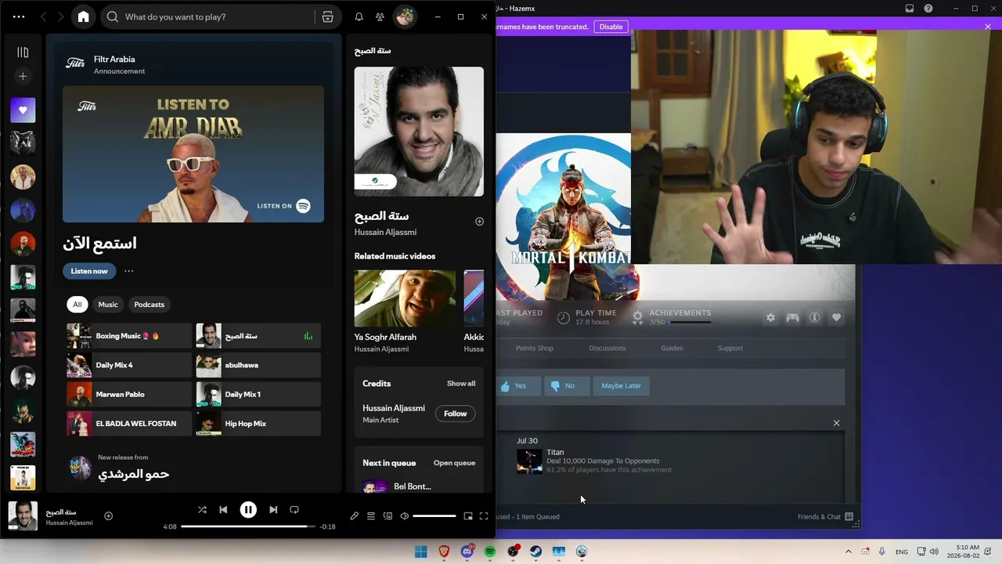Screen dimensions: 1002x564
Task: Open the Discussions tab in Steam
Action: [607, 348]
